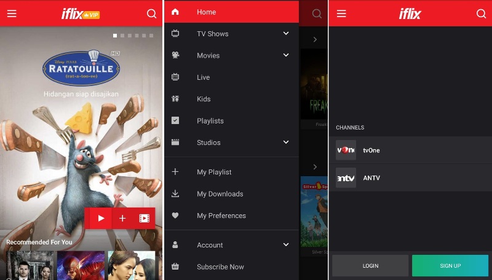This screenshot has width=492, height=280.
Task: Click the iflix VIP logo badge
Action: point(81,14)
